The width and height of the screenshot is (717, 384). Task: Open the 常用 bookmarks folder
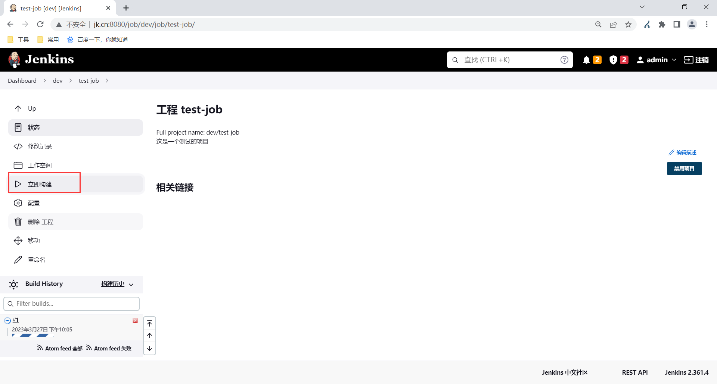coord(48,40)
